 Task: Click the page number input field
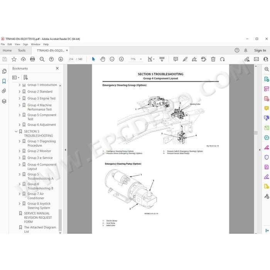click(71, 59)
